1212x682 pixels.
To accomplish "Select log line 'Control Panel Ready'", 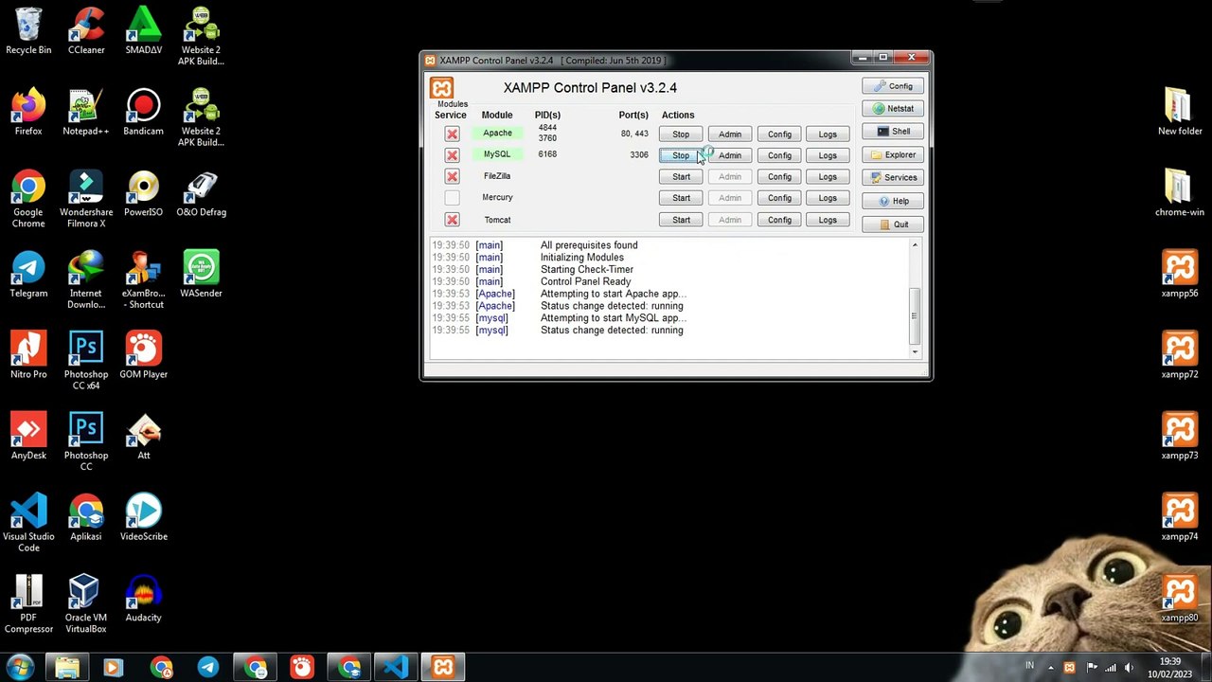I will pyautogui.click(x=585, y=281).
